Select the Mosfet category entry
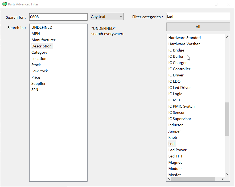Viewport: 235px width, 187px height. coord(174,175)
